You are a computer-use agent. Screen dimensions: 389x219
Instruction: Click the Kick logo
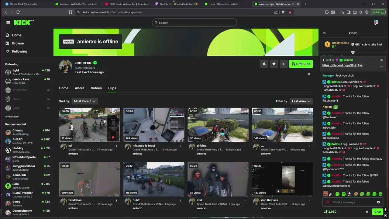23,23
